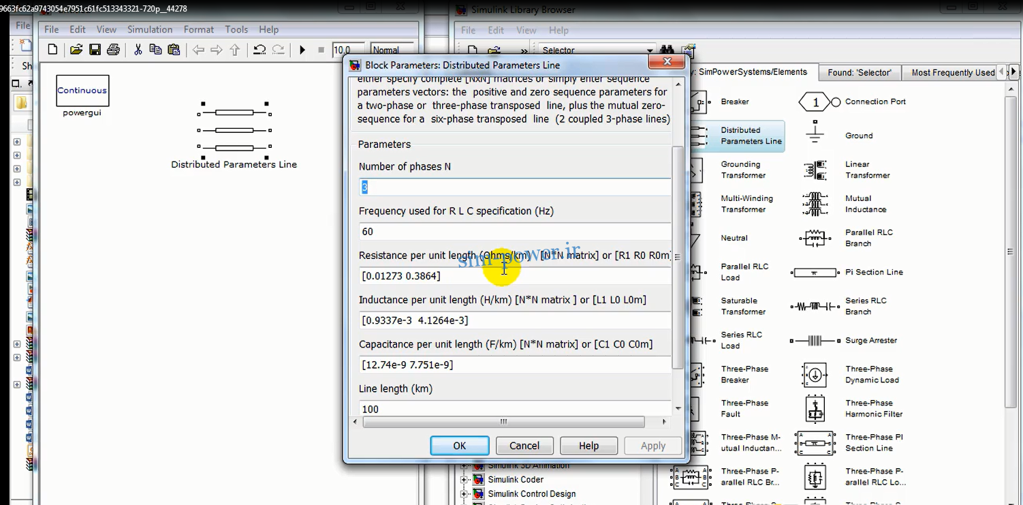
Task: Save the model using the floppy icon
Action: coord(95,50)
